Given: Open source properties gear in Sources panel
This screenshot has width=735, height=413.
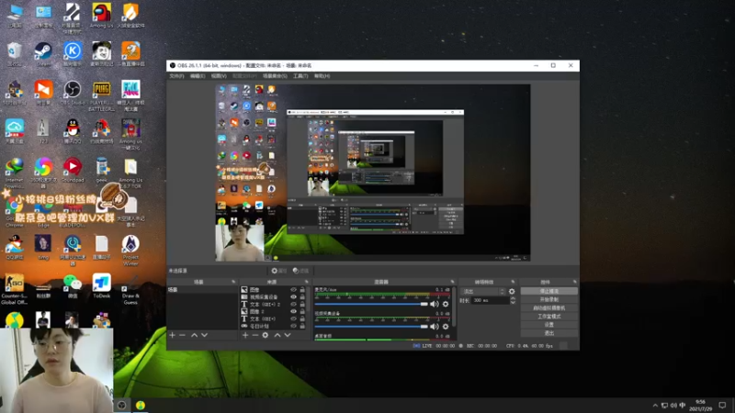Looking at the screenshot, I should click(x=266, y=335).
